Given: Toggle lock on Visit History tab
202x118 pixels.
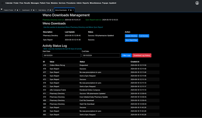Looking at the screenshot, I should pyautogui.click(x=50, y=10).
